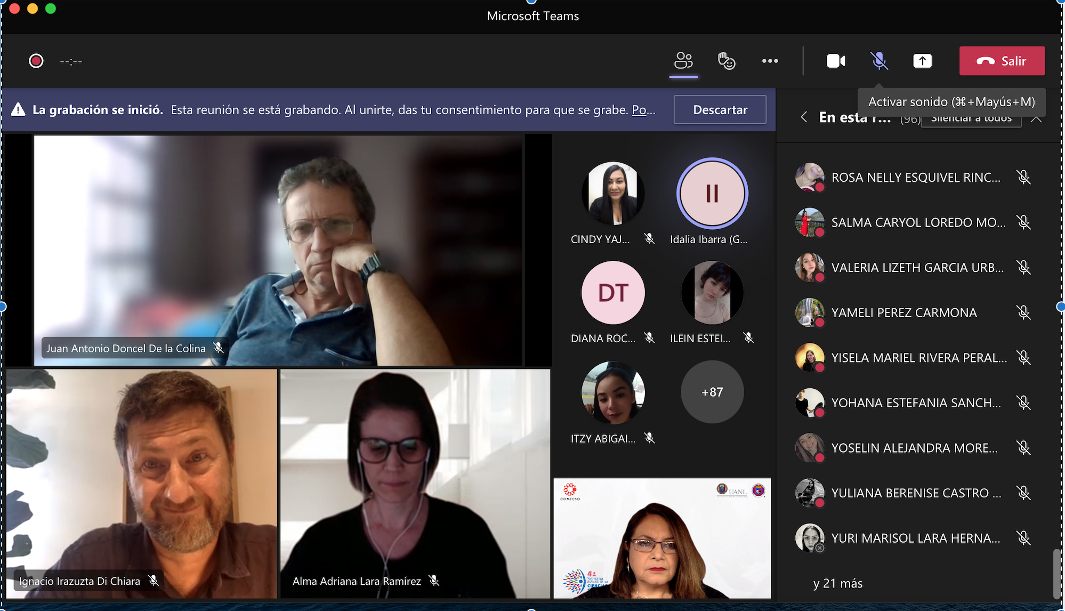Click the participant list scrollbar
Screen dimensions: 1065x611
[x=1056, y=574]
